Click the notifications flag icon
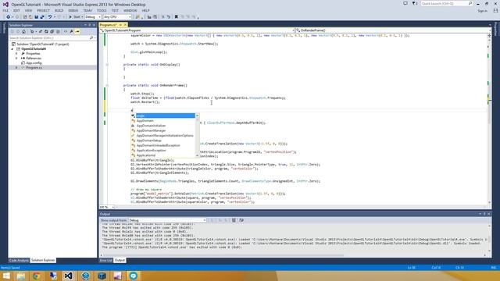This screenshot has width=500, height=281. pos(414,3)
